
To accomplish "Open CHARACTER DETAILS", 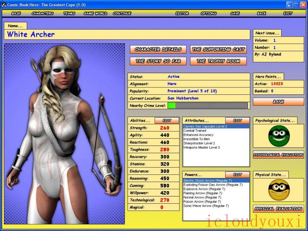I will click(158, 49).
